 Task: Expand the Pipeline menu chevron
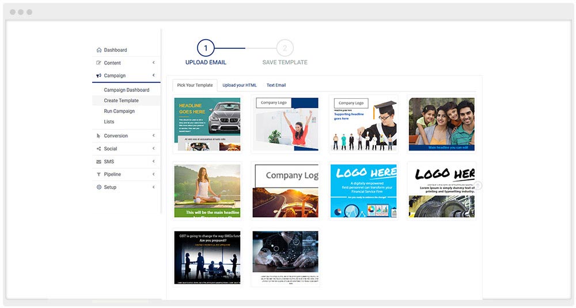coord(154,174)
